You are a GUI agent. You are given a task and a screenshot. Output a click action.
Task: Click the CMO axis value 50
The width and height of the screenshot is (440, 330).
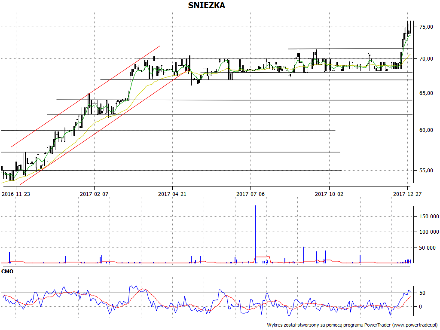422,293
